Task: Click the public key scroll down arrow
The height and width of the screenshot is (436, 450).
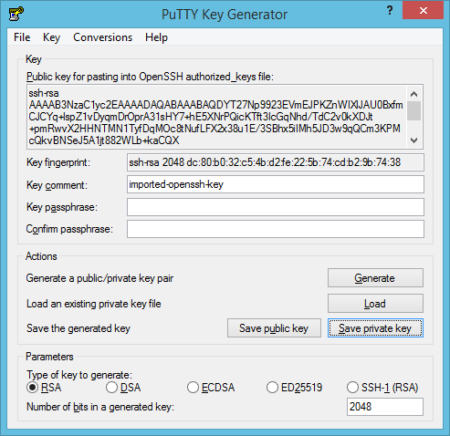Action: pos(413,140)
